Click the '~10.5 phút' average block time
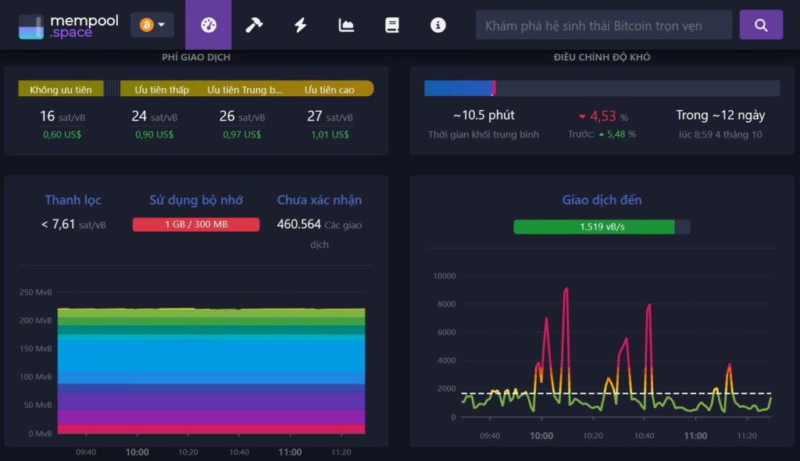Screen dimensions: 800x461 (484, 116)
